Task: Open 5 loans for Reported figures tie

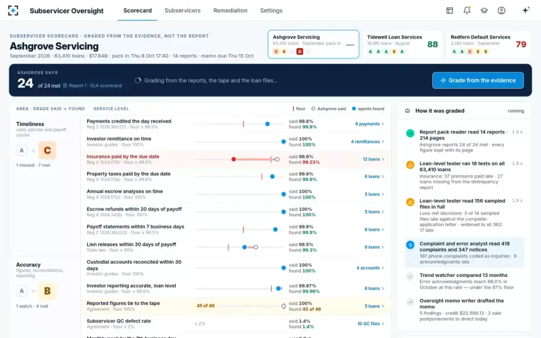Action: [x=374, y=306]
